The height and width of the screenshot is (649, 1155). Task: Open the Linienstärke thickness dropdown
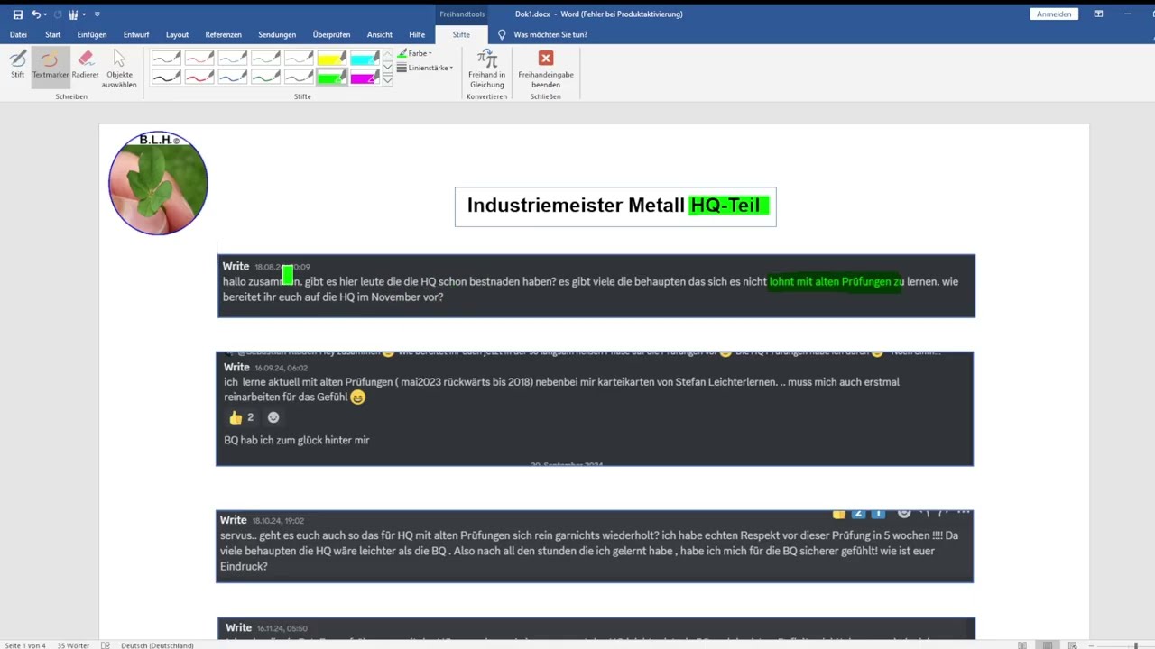425,68
